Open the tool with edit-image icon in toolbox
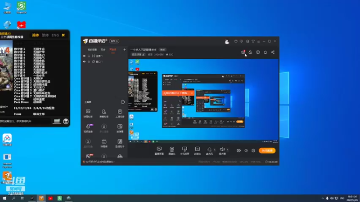 click(120, 128)
